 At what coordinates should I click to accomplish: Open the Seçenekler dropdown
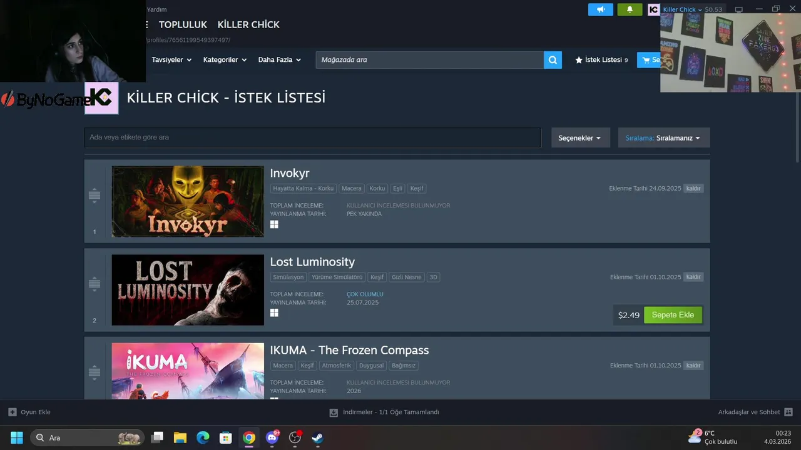(x=580, y=137)
